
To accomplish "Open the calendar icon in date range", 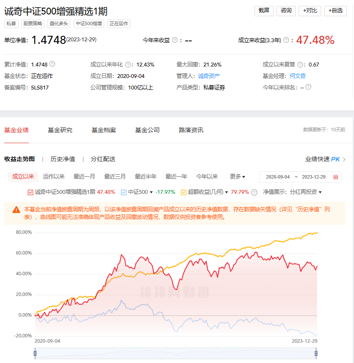I will (x=336, y=177).
